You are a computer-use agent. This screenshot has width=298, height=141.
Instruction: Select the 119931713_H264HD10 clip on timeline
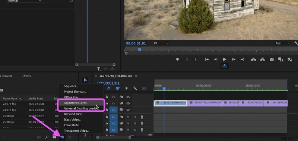point(170,103)
